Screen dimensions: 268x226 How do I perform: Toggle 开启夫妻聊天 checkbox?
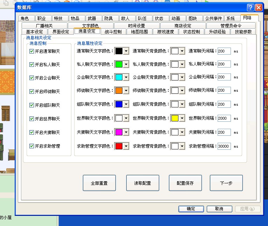coord(31,132)
